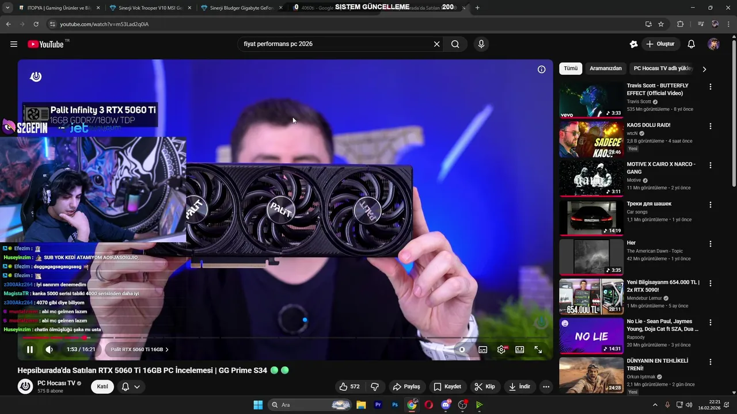This screenshot has width=737, height=414.
Task: Switch to the ITOPYA Gaming Ürünler tab
Action: coord(59,8)
